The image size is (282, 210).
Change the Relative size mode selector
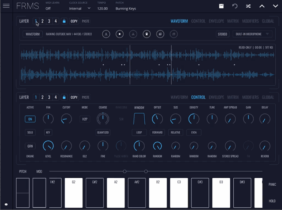176,132
